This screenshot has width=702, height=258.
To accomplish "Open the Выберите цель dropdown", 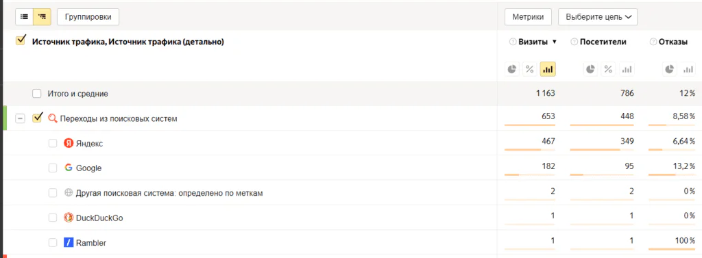I will [598, 17].
